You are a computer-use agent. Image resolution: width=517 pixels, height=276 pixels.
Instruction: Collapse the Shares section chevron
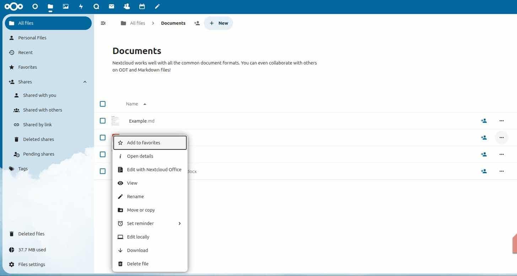pyautogui.click(x=85, y=82)
